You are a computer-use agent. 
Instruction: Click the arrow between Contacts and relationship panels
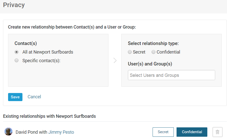click(x=115, y=60)
